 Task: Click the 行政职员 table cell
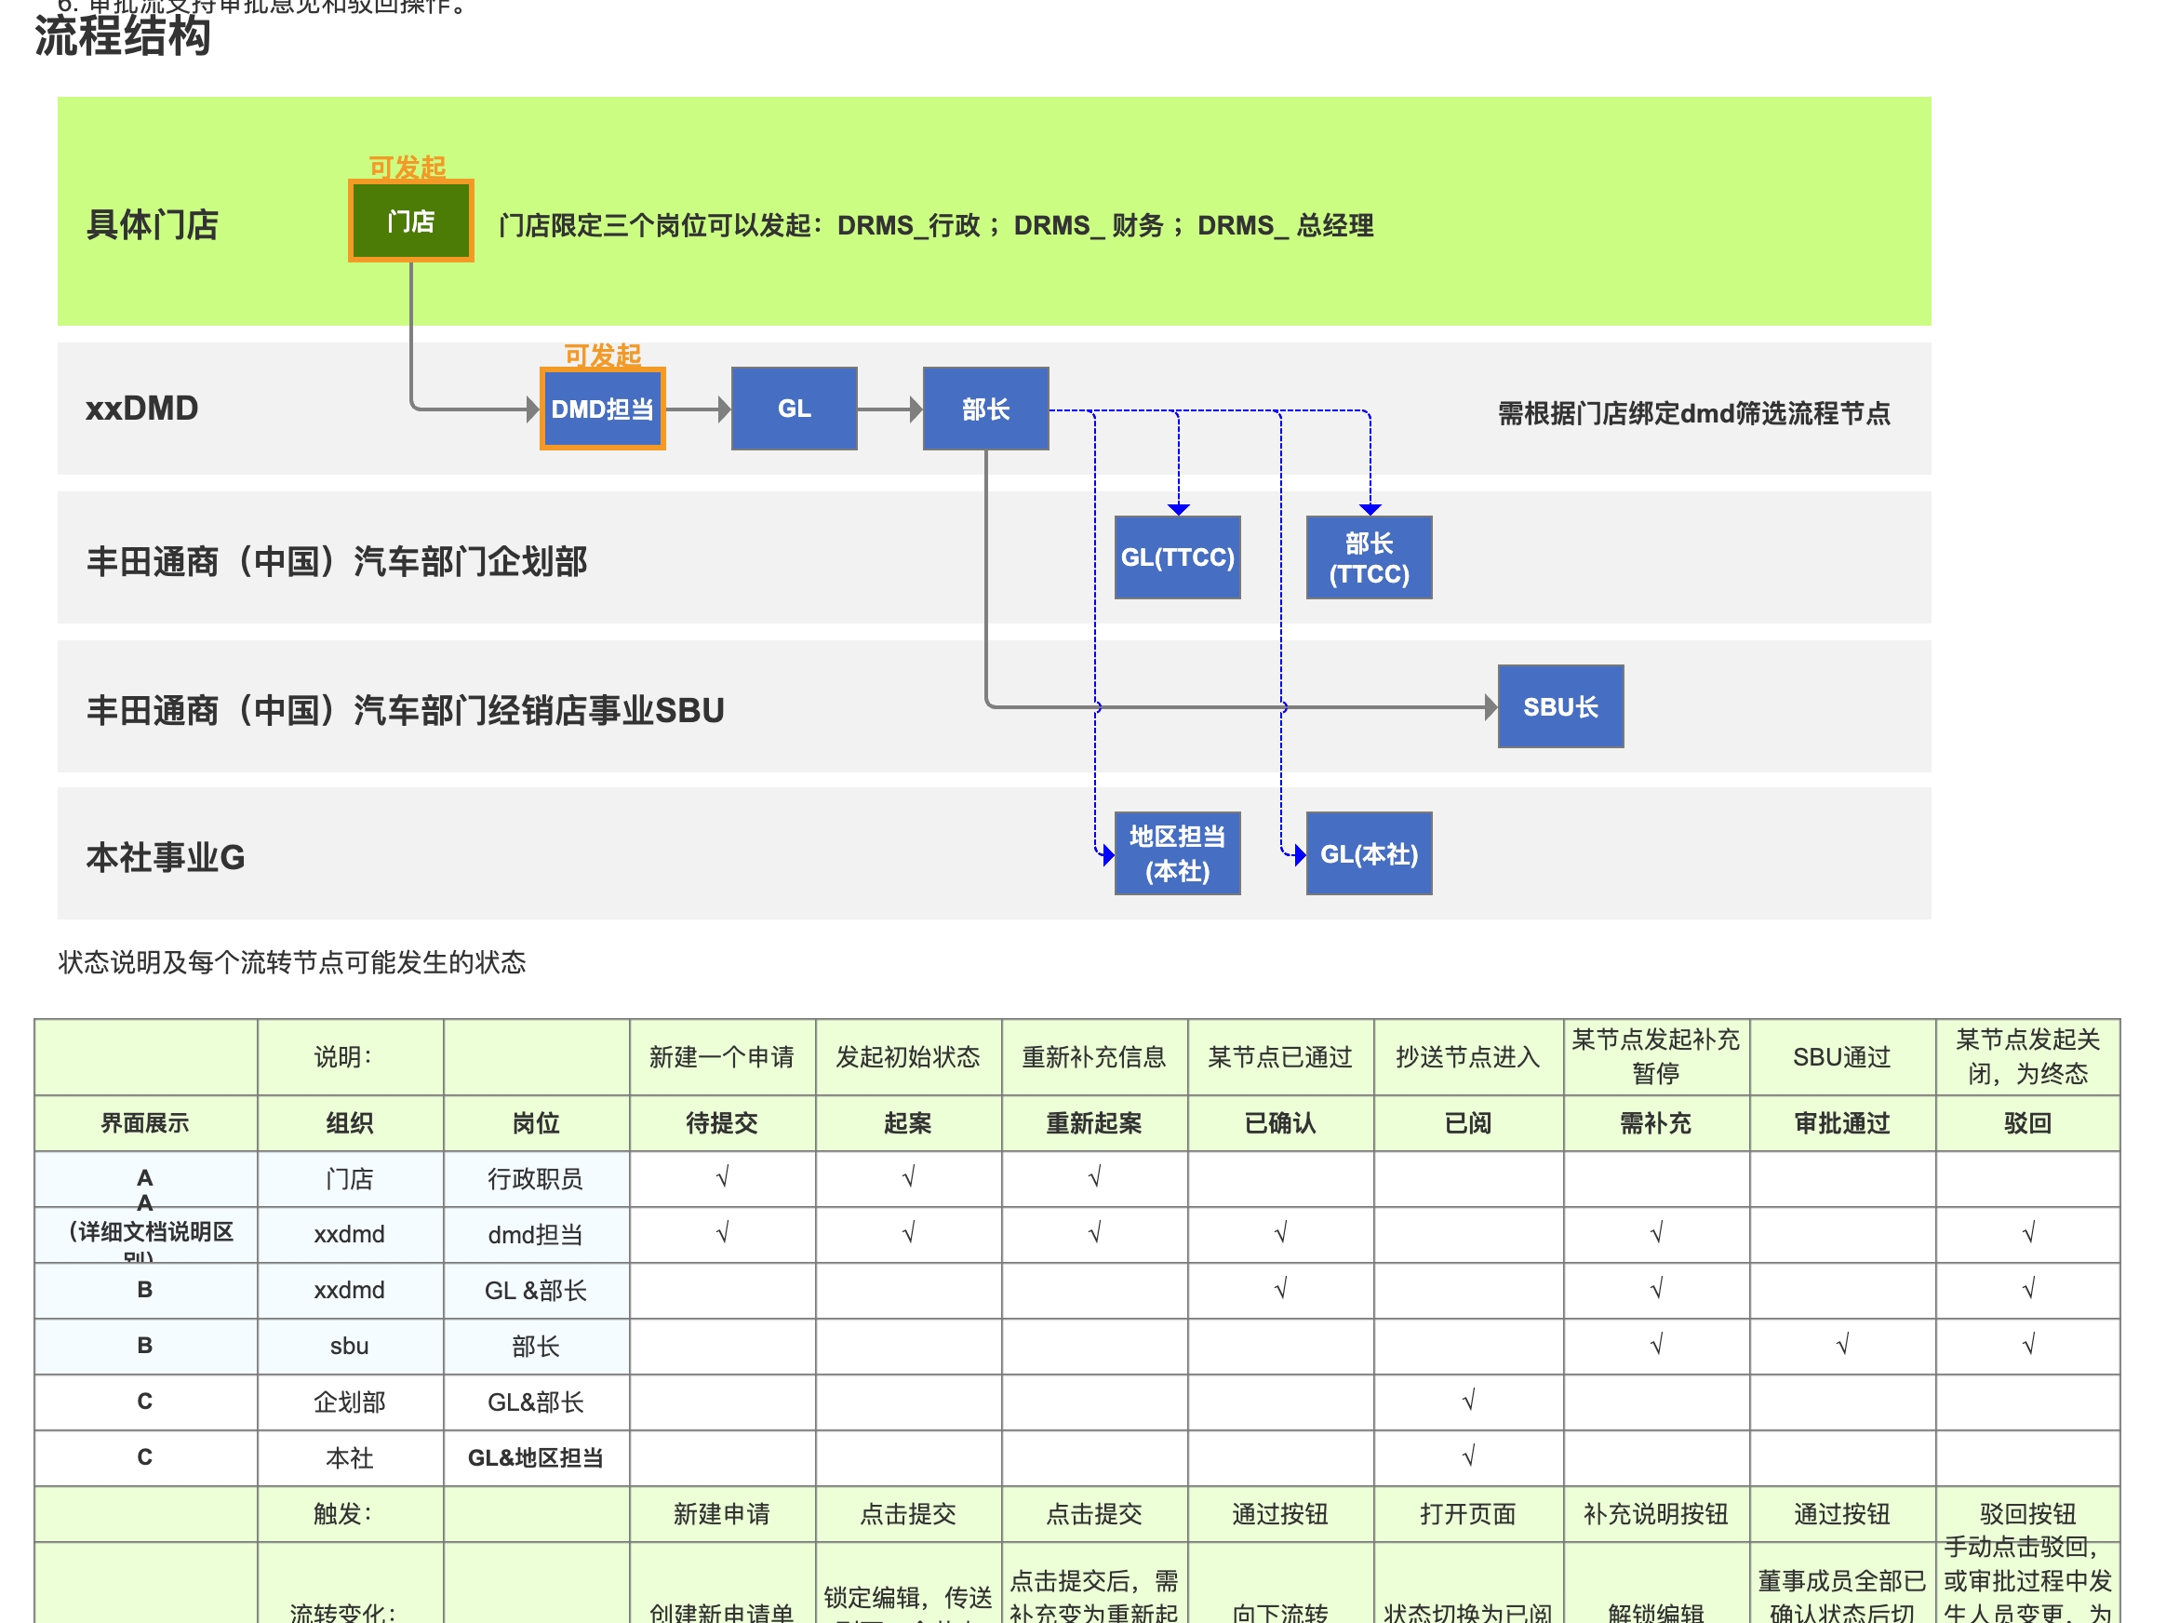coord(535,1179)
